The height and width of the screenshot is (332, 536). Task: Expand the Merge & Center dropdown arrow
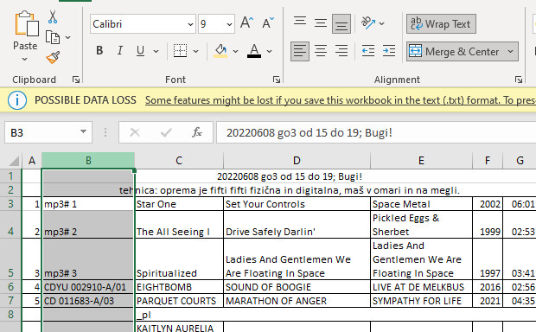coord(510,51)
